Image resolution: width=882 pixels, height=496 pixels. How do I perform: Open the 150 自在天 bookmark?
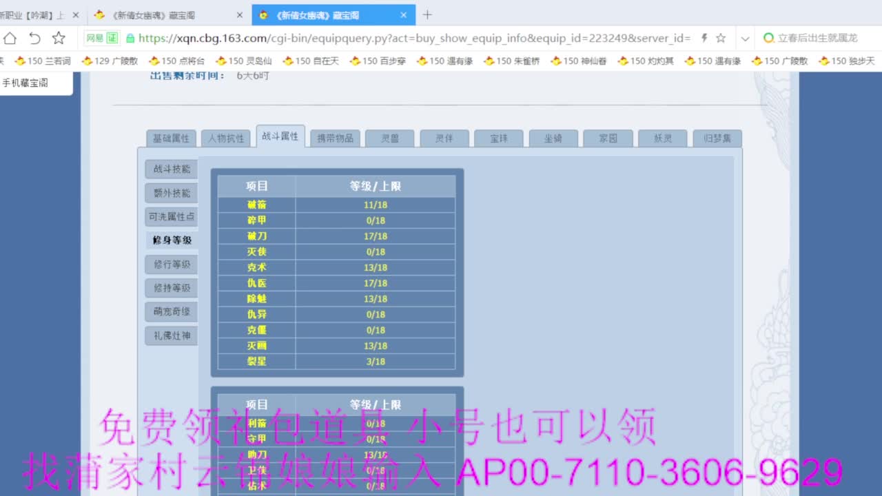point(311,61)
